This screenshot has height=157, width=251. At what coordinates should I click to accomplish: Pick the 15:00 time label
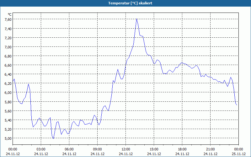click(154, 149)
